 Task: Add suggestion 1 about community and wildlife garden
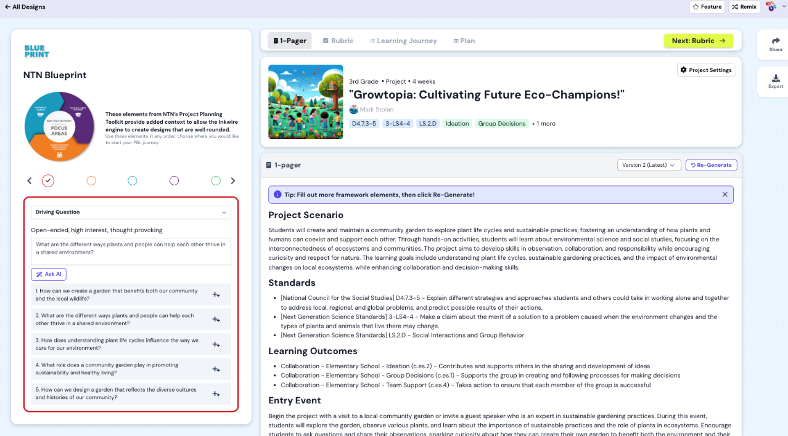tap(216, 295)
